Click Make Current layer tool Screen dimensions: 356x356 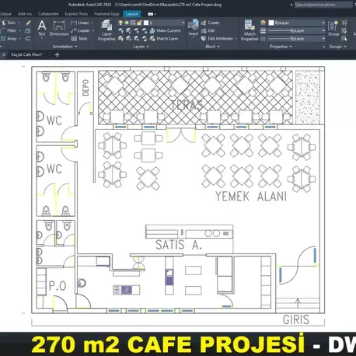point(165,30)
